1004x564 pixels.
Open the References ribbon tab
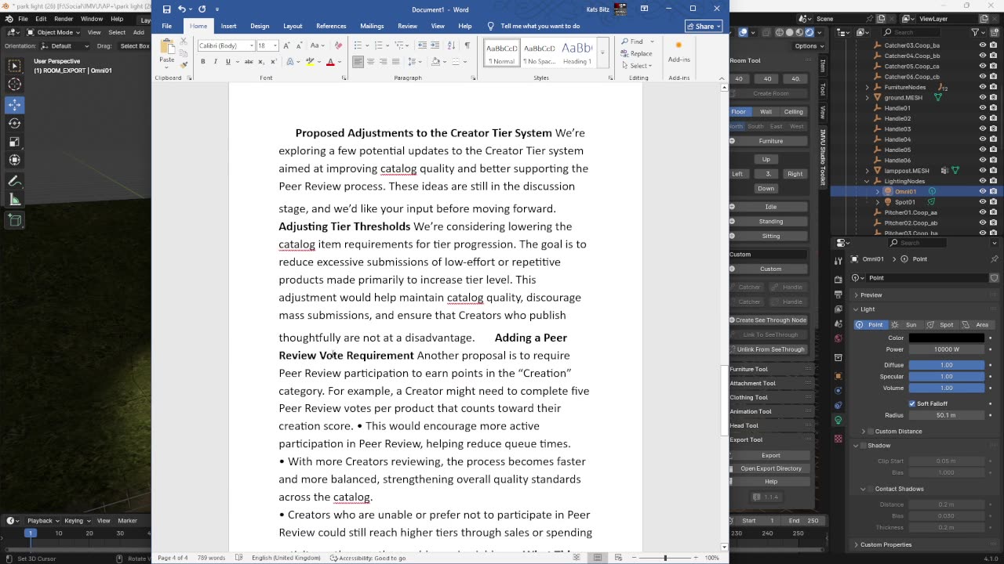[331, 26]
